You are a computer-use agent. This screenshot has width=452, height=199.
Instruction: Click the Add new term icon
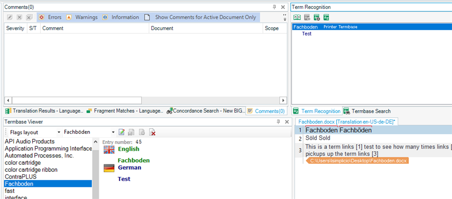pyautogui.click(x=307, y=18)
